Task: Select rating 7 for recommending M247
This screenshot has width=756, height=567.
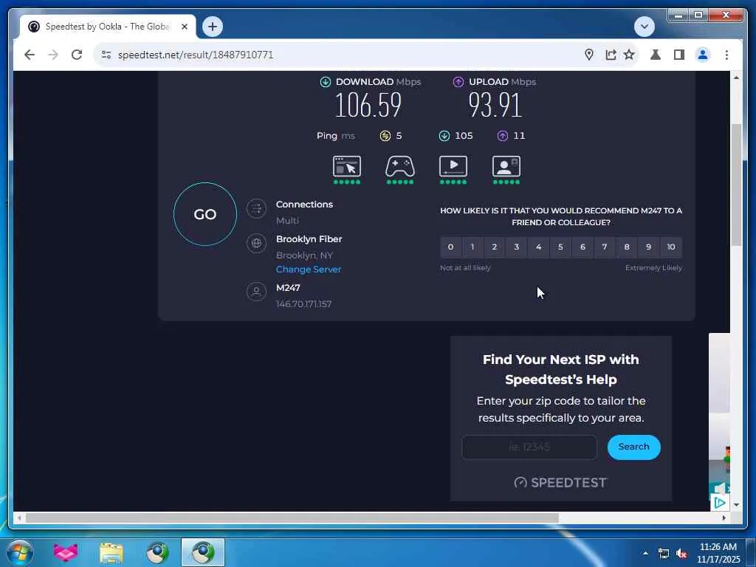Action: click(x=605, y=247)
